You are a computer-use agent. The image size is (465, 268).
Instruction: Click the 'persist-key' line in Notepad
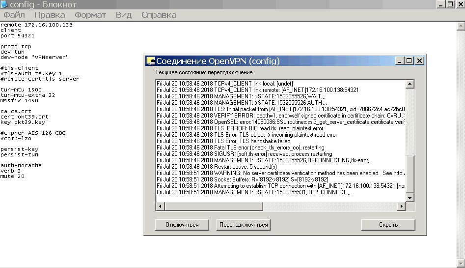[19, 149]
